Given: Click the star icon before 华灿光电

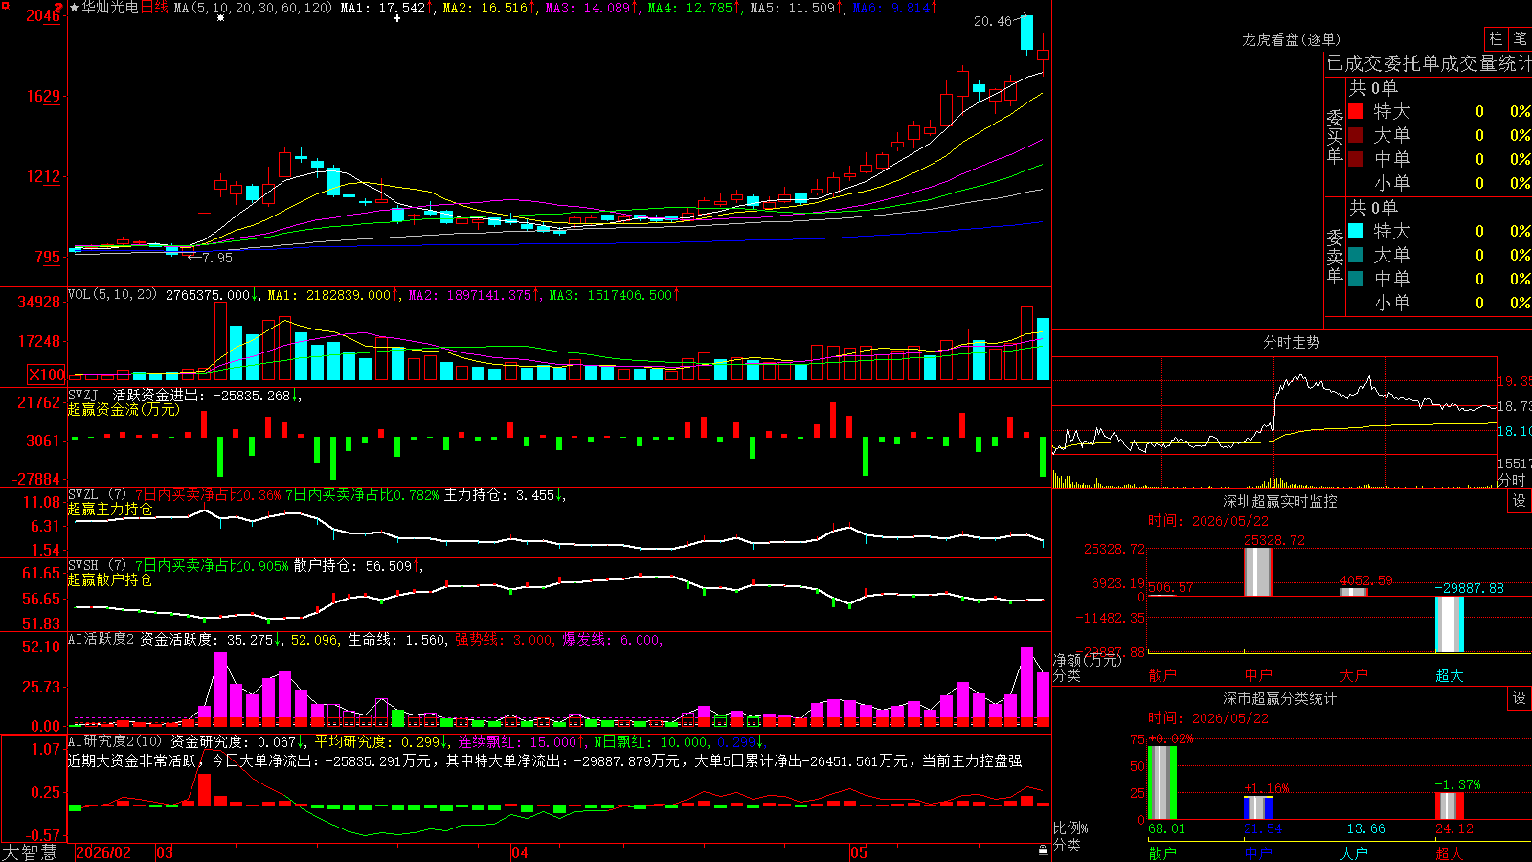Looking at the screenshot, I should click(75, 8).
